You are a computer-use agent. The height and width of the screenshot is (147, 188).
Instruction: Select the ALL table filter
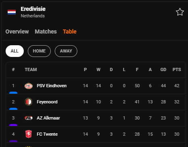coord(14,51)
